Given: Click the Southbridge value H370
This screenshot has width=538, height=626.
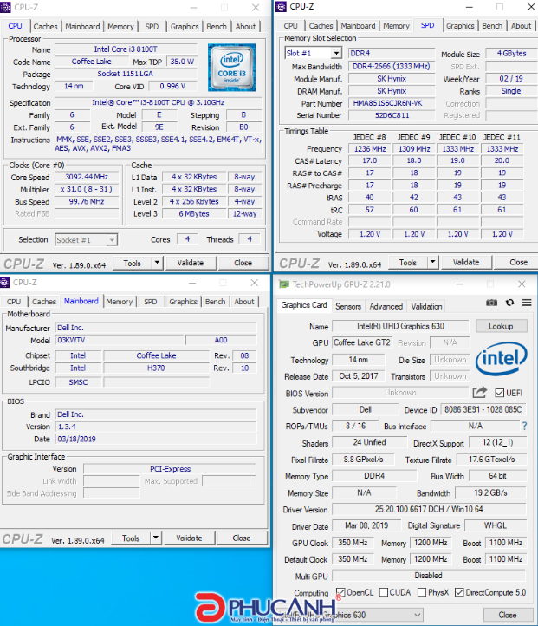Looking at the screenshot, I should [x=156, y=368].
